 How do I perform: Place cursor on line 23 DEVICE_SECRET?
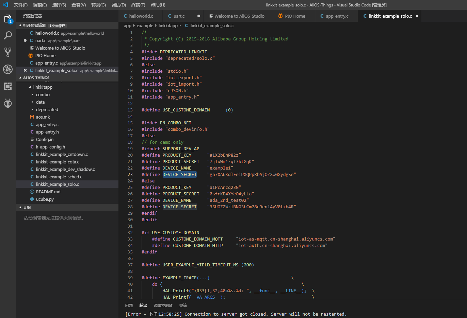[179, 175]
